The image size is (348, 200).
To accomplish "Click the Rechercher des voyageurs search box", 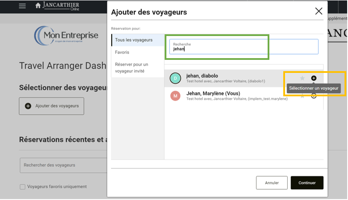I will pos(63,165).
